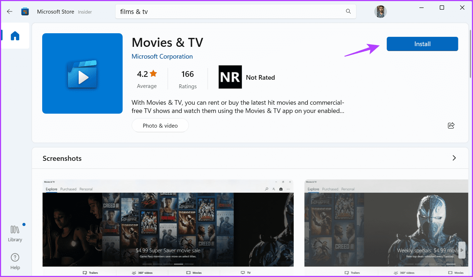Click the Movies & TV title heading
473x277 pixels.
click(167, 43)
